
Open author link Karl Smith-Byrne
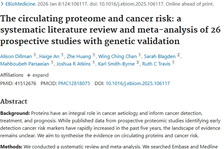116,64
